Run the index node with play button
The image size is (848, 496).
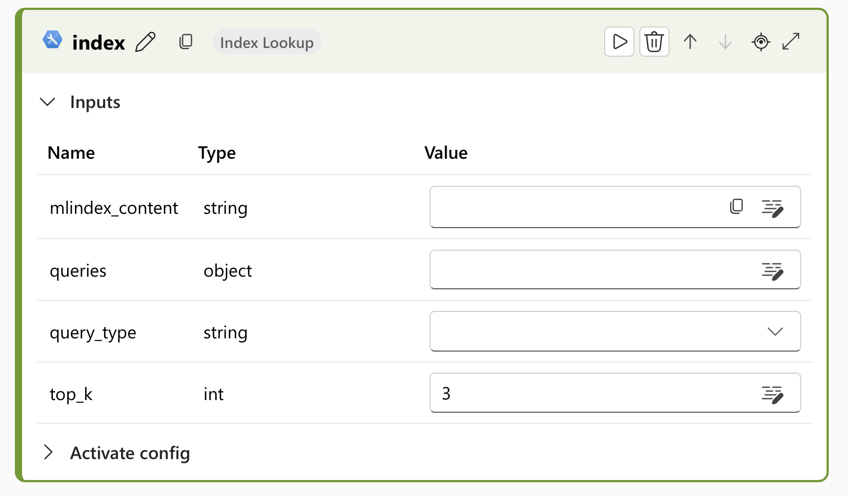pyautogui.click(x=619, y=42)
